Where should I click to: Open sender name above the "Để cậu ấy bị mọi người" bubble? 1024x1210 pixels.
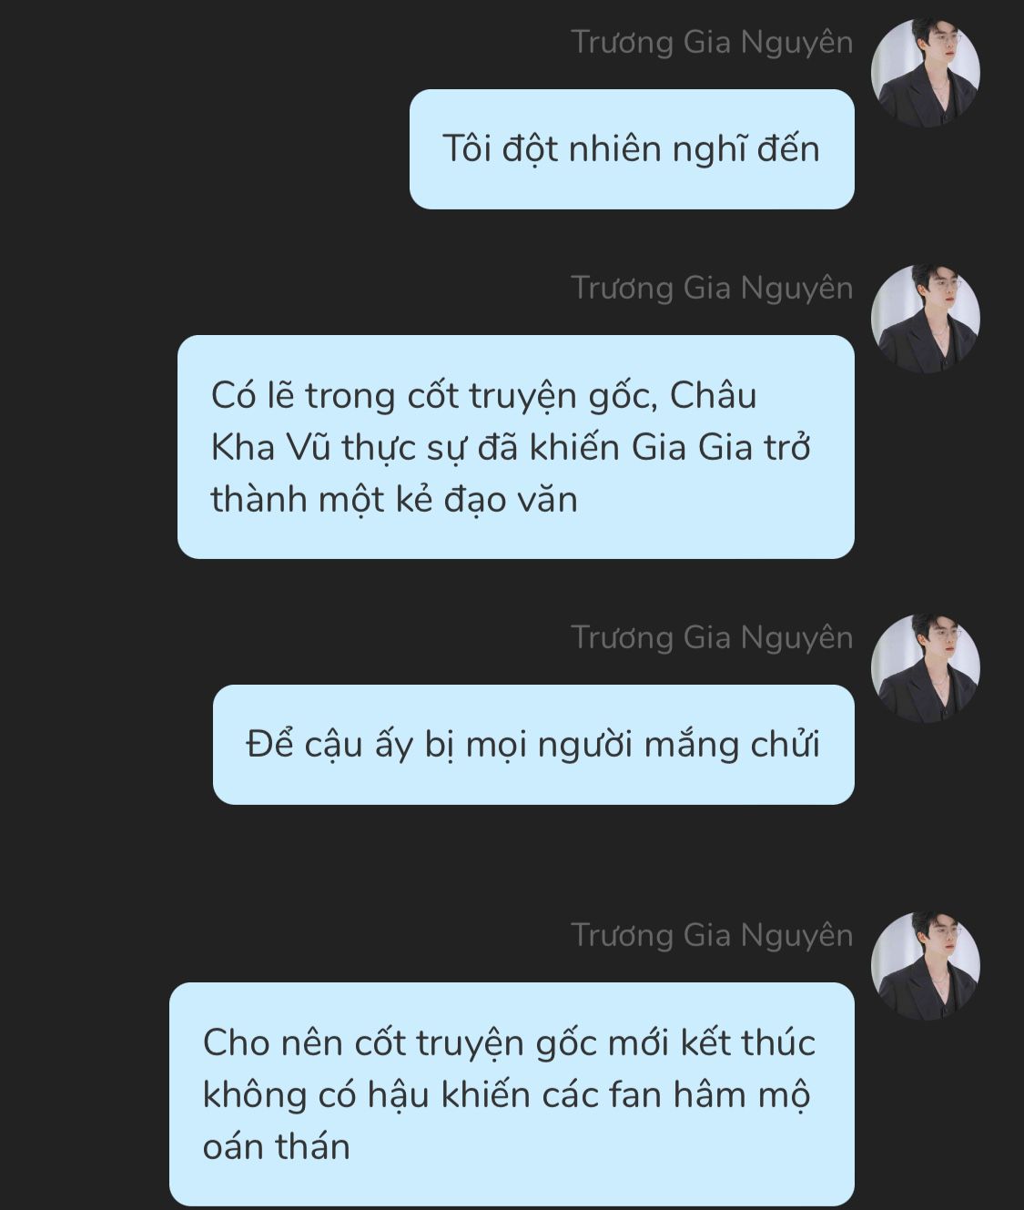(x=712, y=637)
